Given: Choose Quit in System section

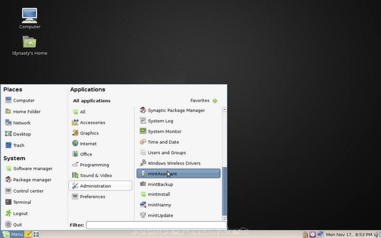Looking at the screenshot, I should pos(13,224).
